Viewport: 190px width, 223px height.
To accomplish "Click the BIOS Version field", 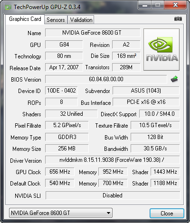I will click(x=106, y=79).
